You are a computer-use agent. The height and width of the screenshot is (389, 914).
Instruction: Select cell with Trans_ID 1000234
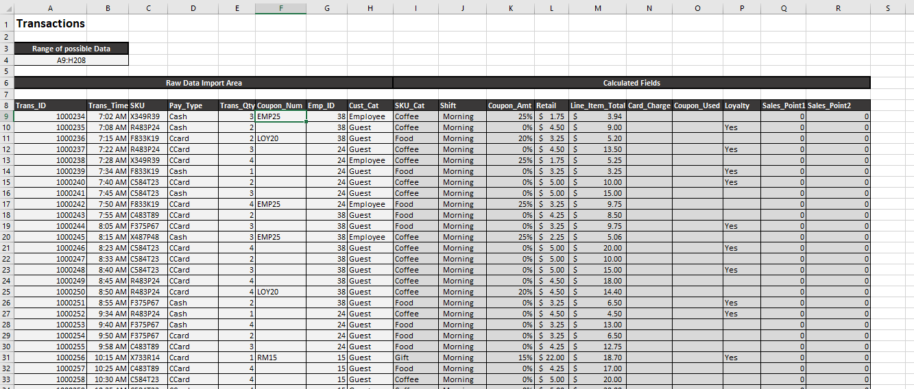pos(51,116)
